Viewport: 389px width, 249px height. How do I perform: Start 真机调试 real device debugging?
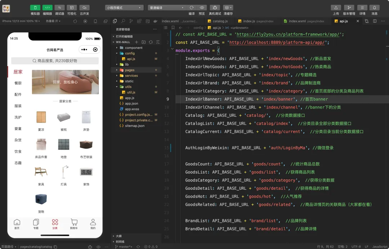(215, 8)
